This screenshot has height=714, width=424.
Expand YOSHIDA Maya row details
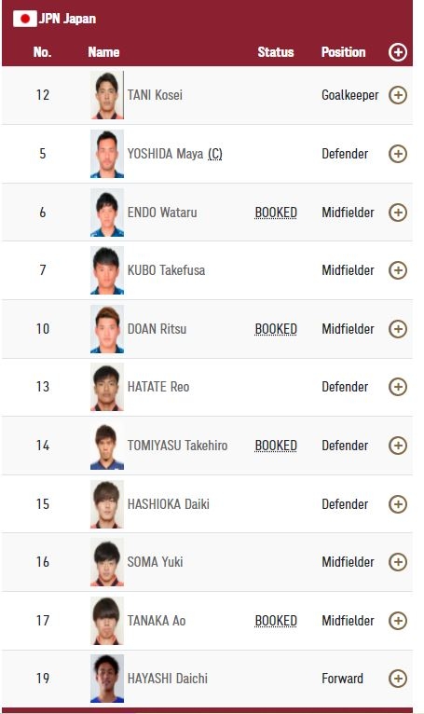point(398,154)
